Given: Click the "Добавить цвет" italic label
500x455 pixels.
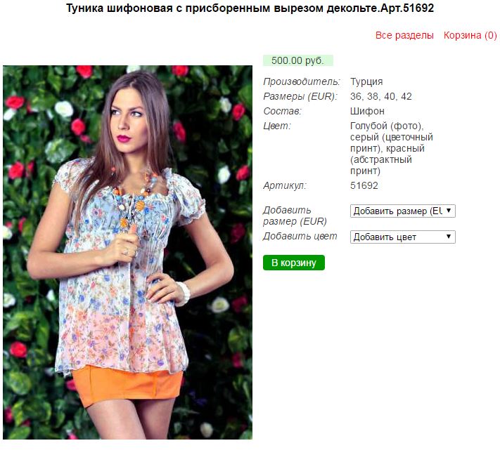Looking at the screenshot, I should [x=300, y=236].
